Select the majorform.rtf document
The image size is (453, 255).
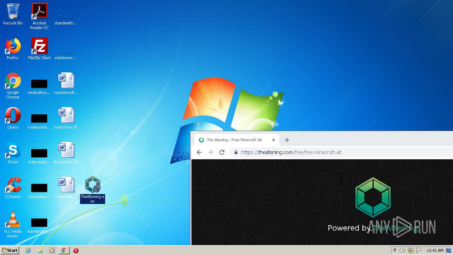point(66,118)
